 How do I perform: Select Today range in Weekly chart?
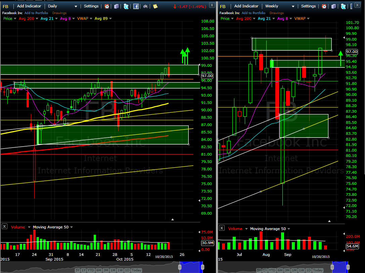pyautogui.click(x=318, y=270)
